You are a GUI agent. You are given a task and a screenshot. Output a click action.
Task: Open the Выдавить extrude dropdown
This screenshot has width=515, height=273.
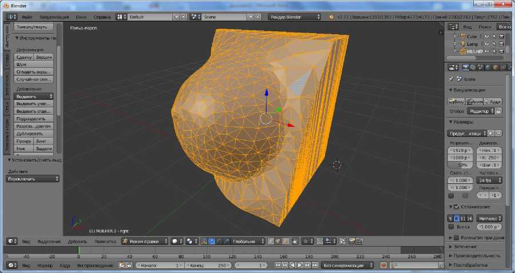[34, 97]
